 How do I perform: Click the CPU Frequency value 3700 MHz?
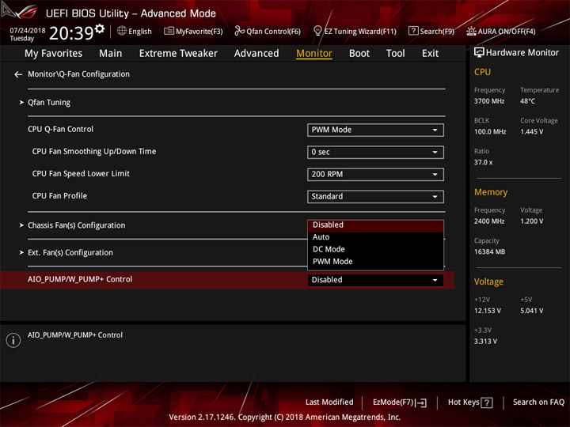[489, 101]
